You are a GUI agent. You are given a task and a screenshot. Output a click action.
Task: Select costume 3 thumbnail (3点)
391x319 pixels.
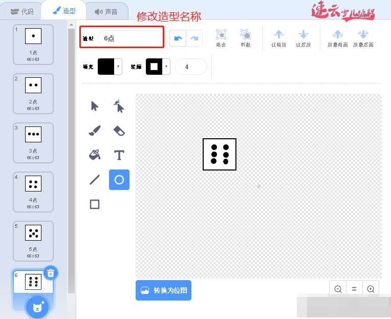tap(33, 143)
